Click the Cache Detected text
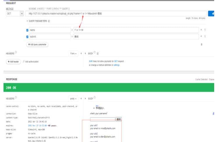 [201, 79]
